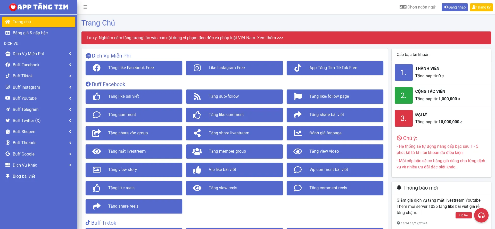
Task: Click thumbs-up icon on Tăng like bài viết
Action: 96,96
